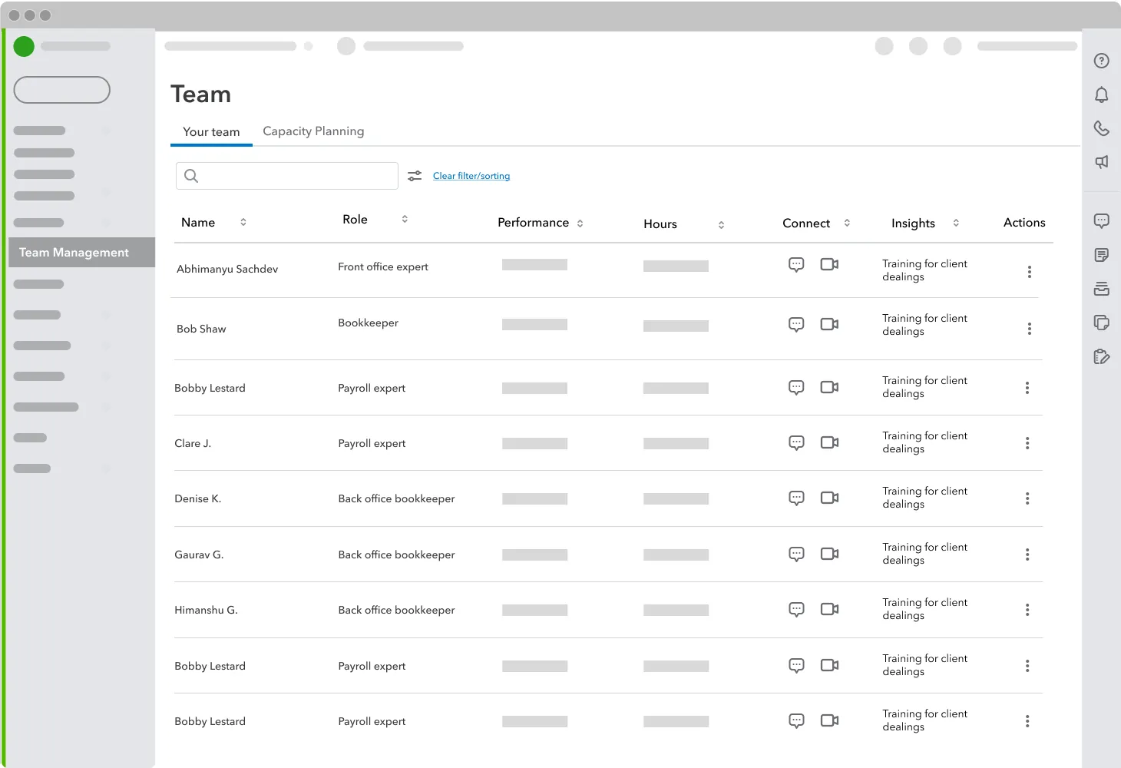Image resolution: width=1121 pixels, height=768 pixels.
Task: Open actions menu for Bob Shaw
Action: (1030, 329)
